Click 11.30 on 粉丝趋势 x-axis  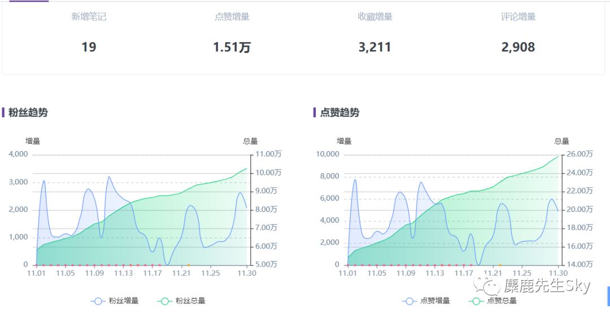[x=247, y=273]
